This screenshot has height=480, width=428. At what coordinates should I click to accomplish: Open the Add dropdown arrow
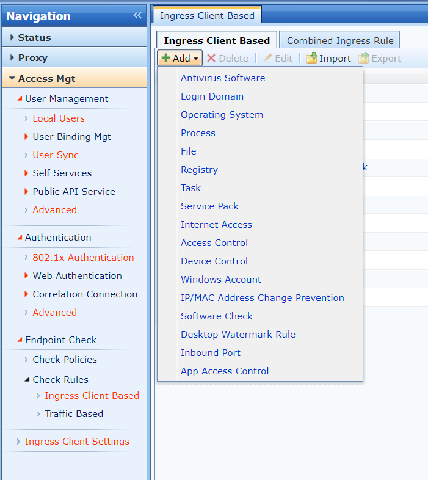196,59
